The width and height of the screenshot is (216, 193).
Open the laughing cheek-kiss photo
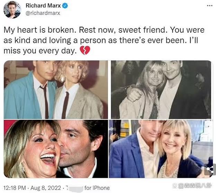tap(56, 149)
